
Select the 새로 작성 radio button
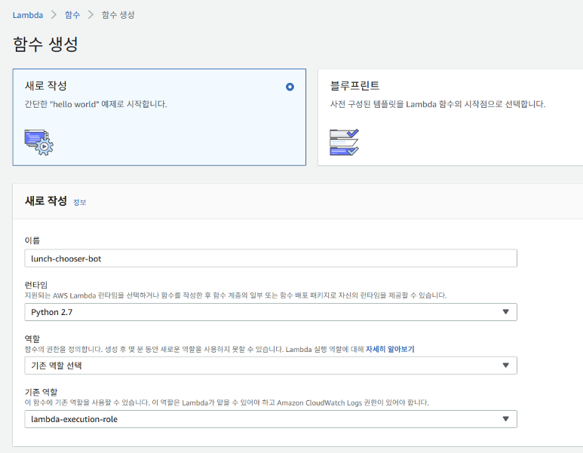290,87
